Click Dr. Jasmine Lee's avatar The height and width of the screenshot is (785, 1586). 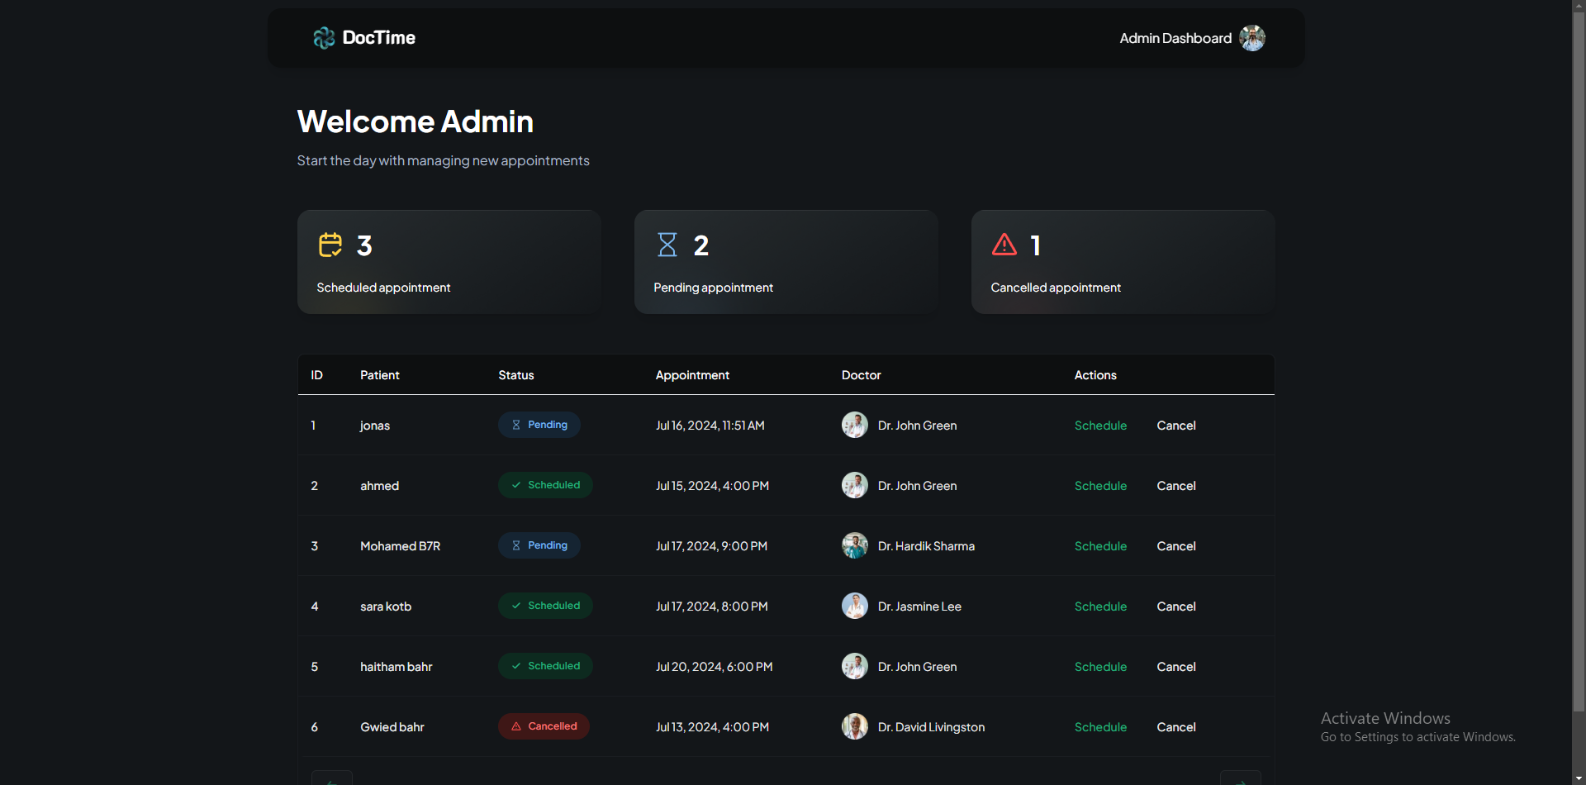pos(855,606)
